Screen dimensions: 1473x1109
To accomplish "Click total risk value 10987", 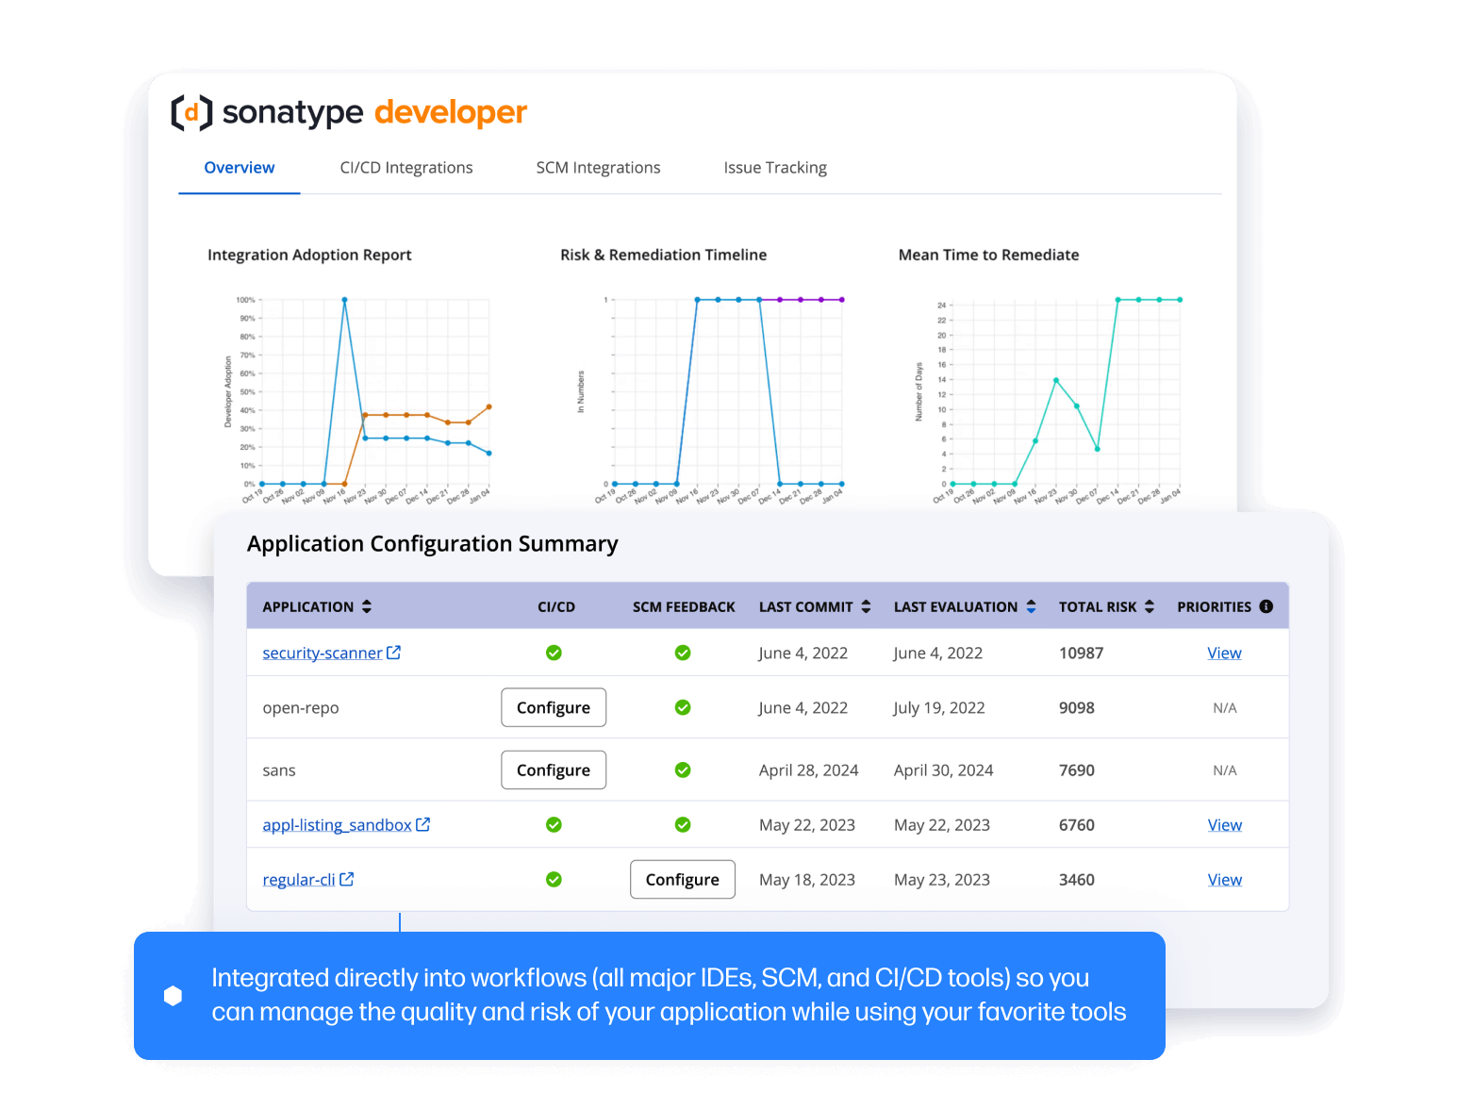I will click(x=1081, y=653).
